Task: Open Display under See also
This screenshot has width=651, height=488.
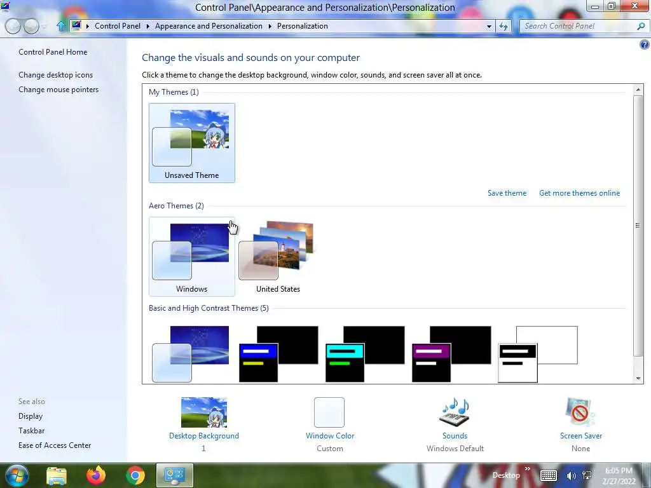Action: [x=31, y=416]
